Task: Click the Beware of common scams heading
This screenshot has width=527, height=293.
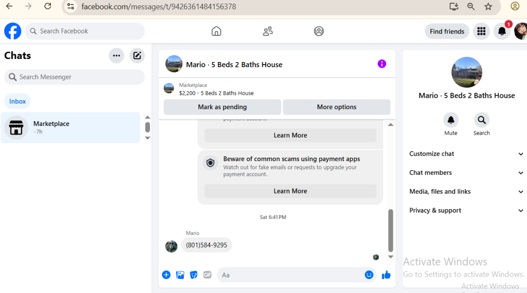Action: [292, 159]
